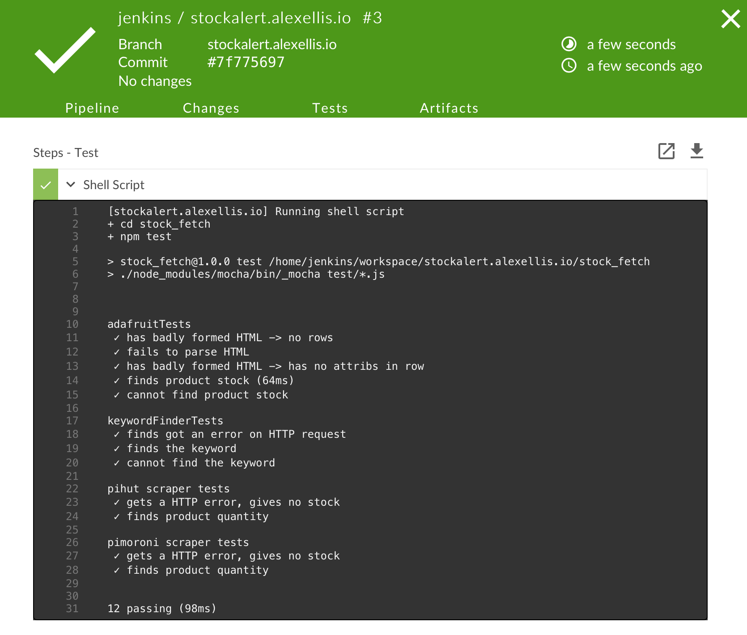Screen dimensions: 747x635
Task: Open the Tests tab
Action: point(330,108)
